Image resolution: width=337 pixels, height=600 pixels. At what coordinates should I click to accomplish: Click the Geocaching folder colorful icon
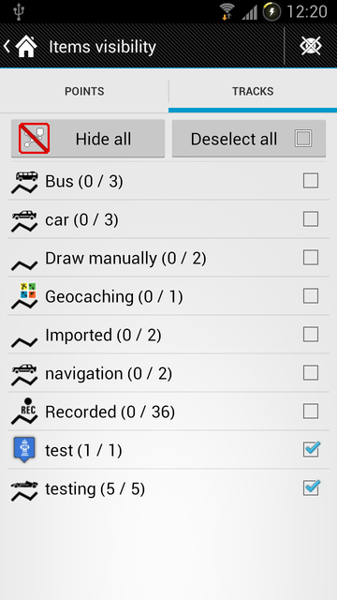[x=24, y=296]
